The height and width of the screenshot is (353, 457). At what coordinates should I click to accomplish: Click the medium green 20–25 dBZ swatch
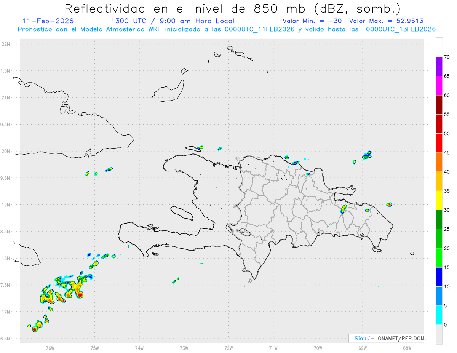(439, 239)
